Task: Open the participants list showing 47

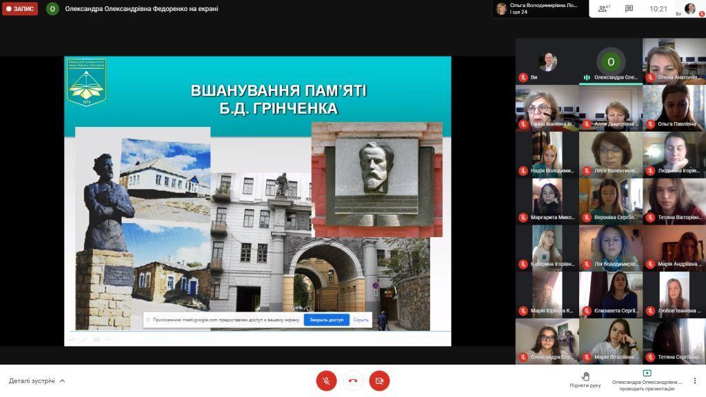Action: 605,9
